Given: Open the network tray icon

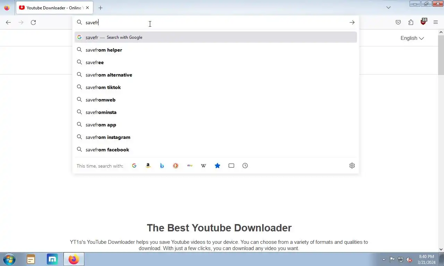Looking at the screenshot, I should [x=401, y=259].
